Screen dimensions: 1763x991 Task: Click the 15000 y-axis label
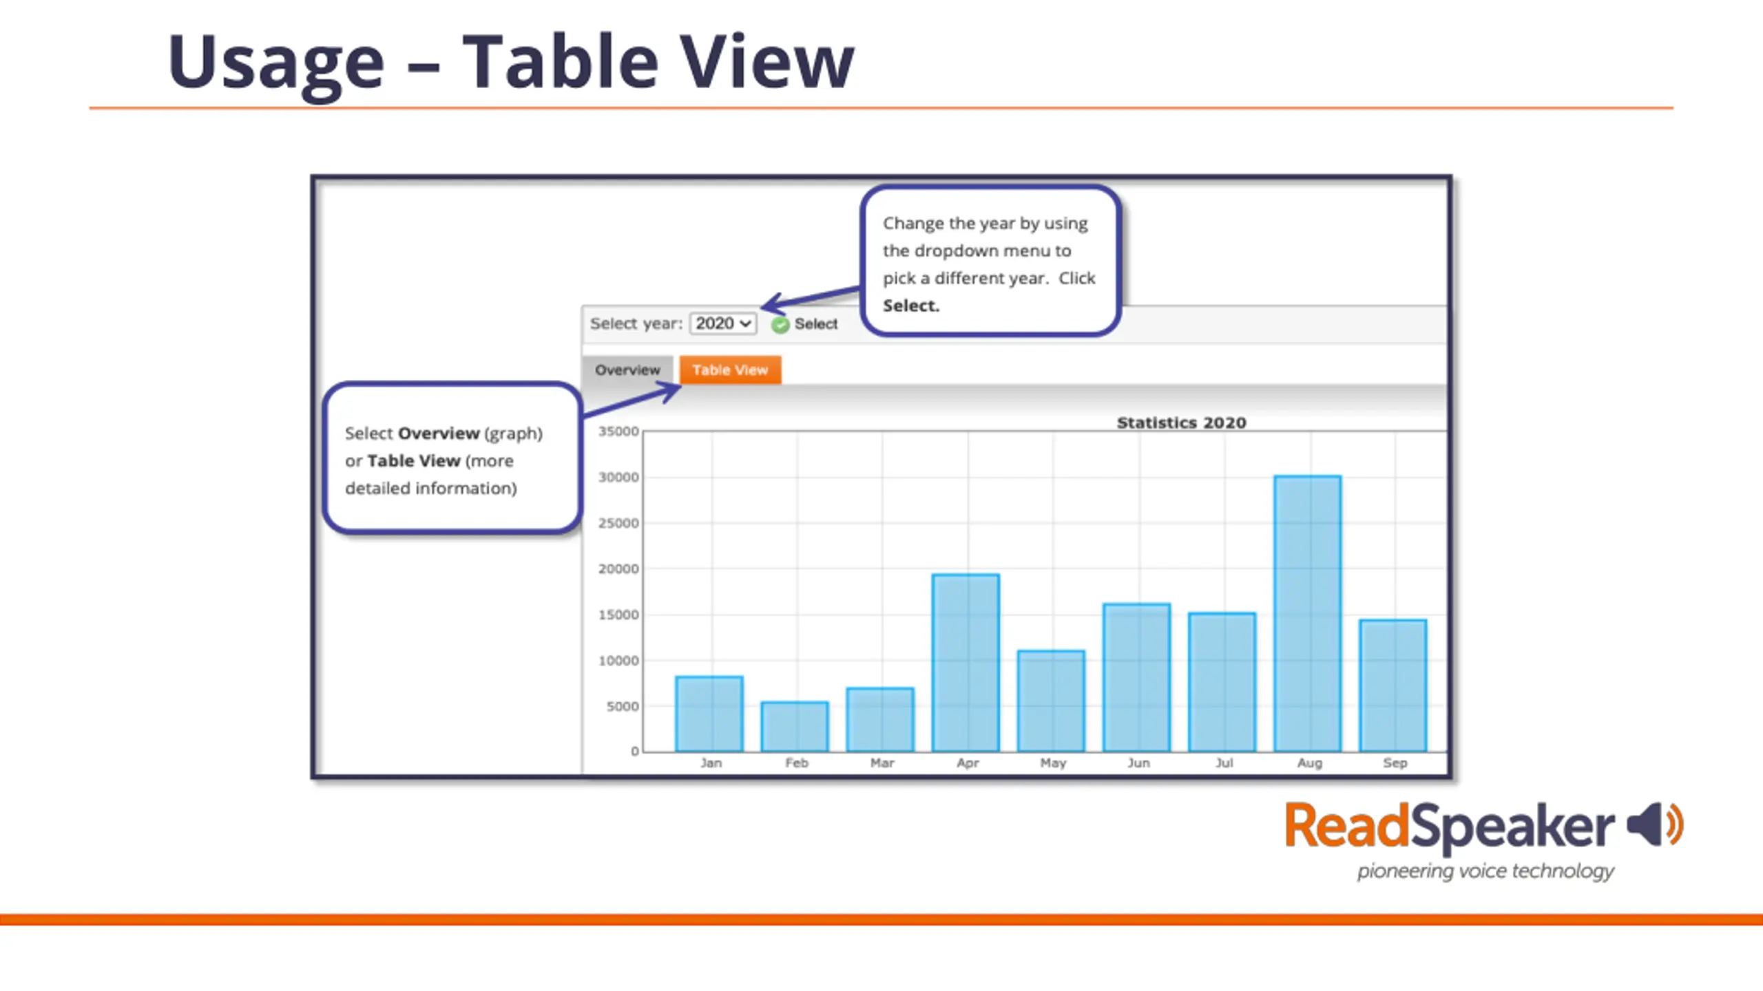618,615
